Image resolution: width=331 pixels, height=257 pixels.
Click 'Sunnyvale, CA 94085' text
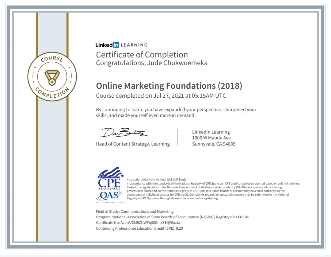[x=214, y=144]
